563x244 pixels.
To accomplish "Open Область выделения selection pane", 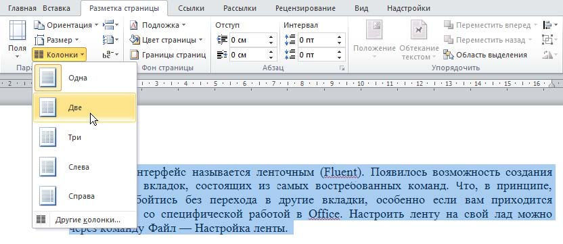I will pos(486,55).
